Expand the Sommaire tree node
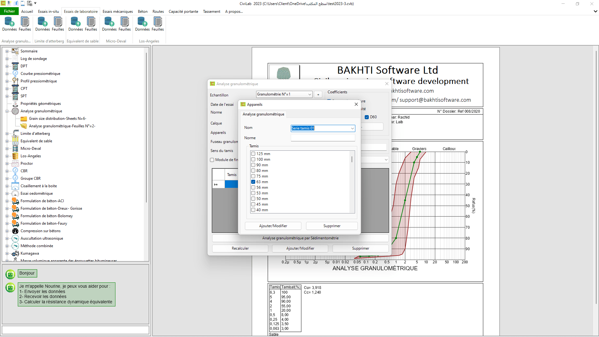The width and height of the screenshot is (599, 337). (x=7, y=51)
